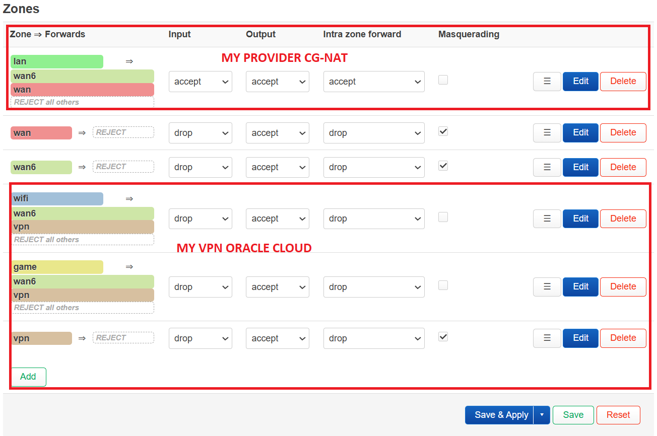
Task: Enable masquerading for the wifi zone
Action: pyautogui.click(x=443, y=217)
